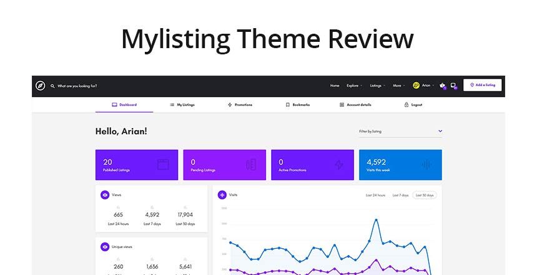Open the shopping cart icon
Screen dimensions: 537x275
[443, 86]
